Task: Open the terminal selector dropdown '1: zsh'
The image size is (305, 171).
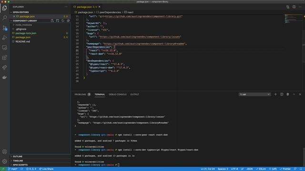Action: tap(254, 94)
